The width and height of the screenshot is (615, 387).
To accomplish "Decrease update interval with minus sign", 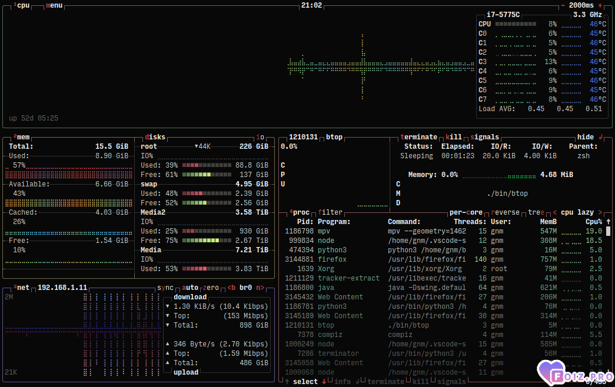I will point(563,5).
